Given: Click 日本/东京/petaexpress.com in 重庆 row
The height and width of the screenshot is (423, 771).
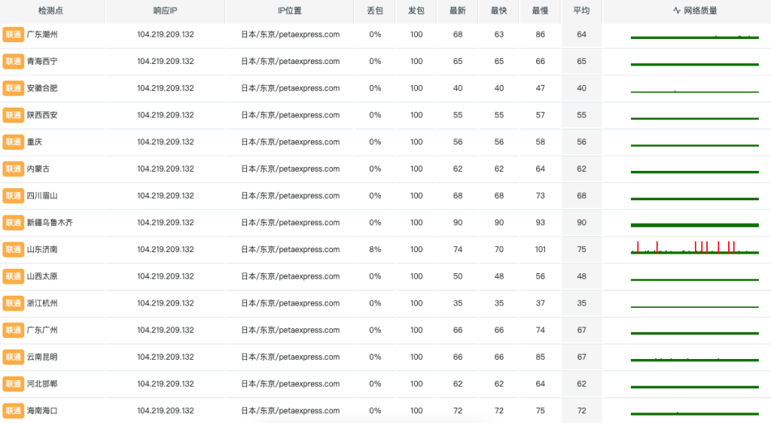Looking at the screenshot, I should point(290,142).
